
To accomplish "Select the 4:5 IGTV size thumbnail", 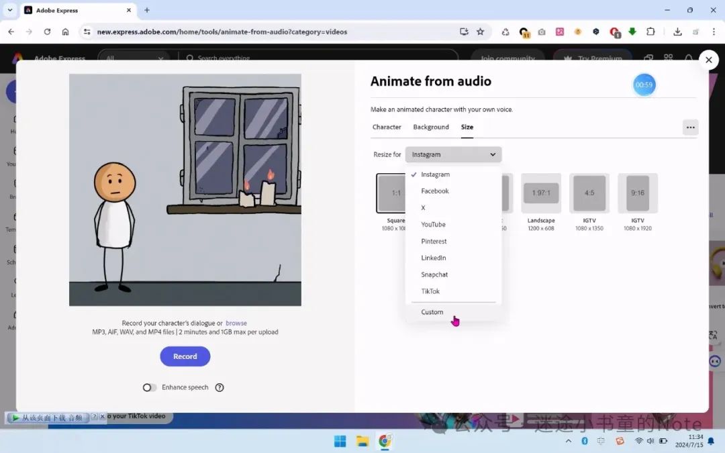I will 589,193.
